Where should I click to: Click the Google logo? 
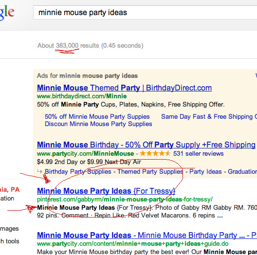click(x=7, y=13)
